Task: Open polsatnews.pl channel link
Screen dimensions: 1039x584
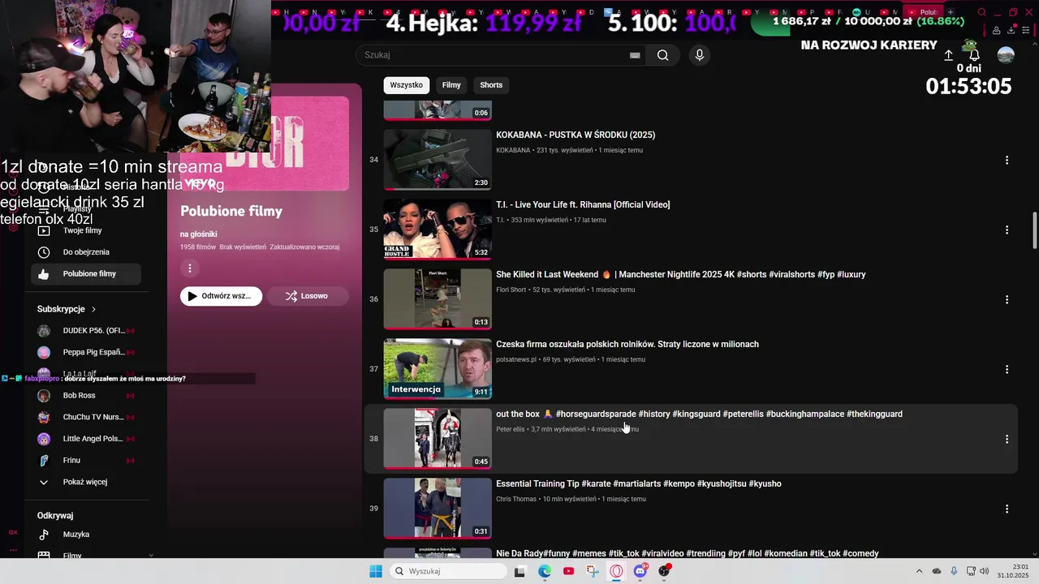Action: (x=516, y=359)
